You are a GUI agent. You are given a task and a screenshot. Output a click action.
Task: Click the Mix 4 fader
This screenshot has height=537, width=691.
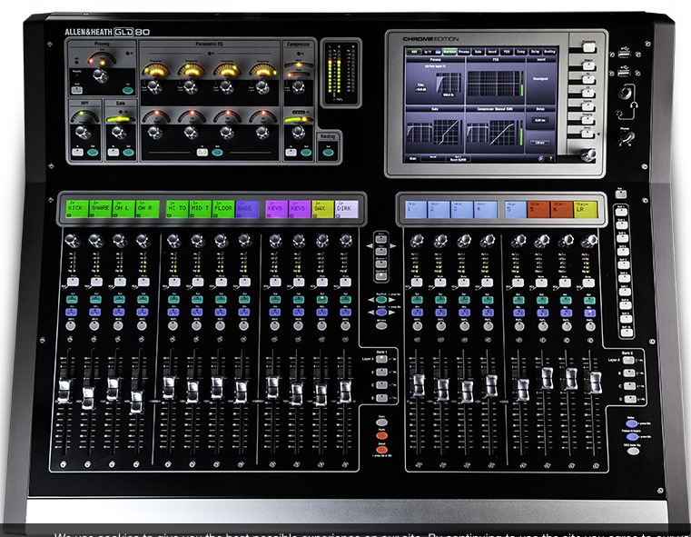coord(491,385)
